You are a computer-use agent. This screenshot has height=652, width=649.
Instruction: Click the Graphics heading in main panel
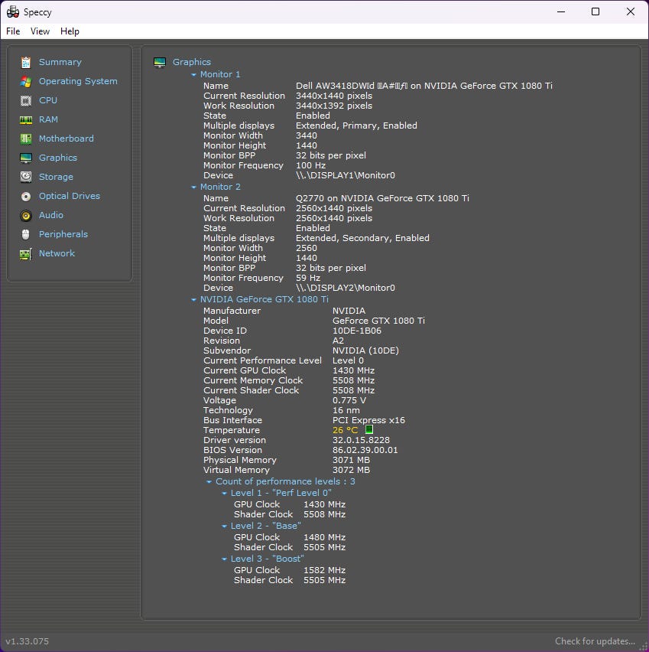pos(192,62)
